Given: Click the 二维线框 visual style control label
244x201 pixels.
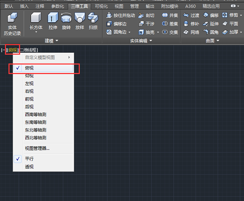Looking at the screenshot, I should coord(29,50).
